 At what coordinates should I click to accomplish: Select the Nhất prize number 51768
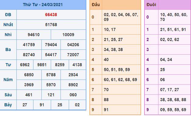point(51,25)
